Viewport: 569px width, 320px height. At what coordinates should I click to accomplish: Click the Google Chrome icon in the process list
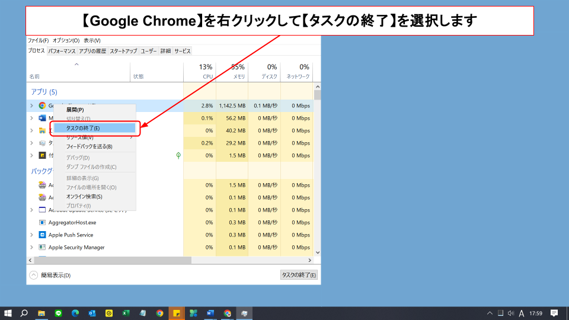(42, 105)
